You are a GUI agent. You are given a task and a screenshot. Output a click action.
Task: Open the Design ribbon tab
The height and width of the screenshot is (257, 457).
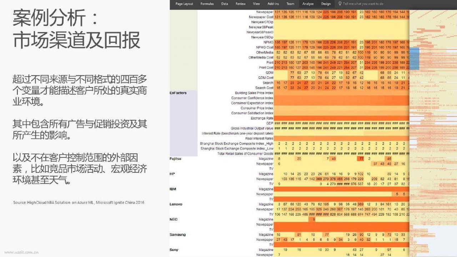[326, 4]
